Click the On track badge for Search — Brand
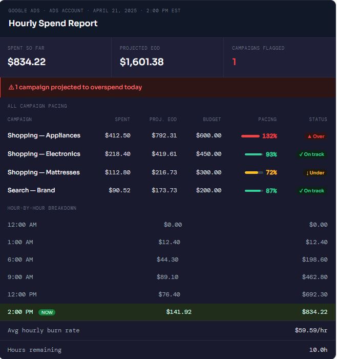This screenshot has width=337, height=359. (x=311, y=191)
